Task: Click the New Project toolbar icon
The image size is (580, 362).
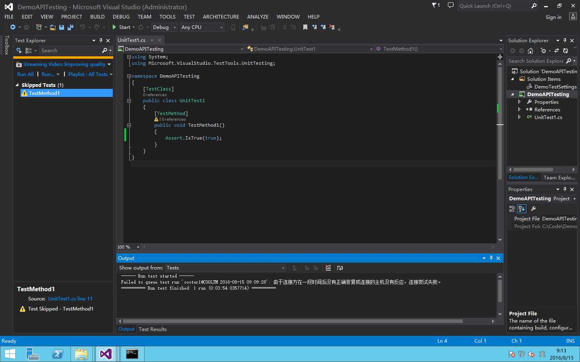Action: click(x=39, y=27)
